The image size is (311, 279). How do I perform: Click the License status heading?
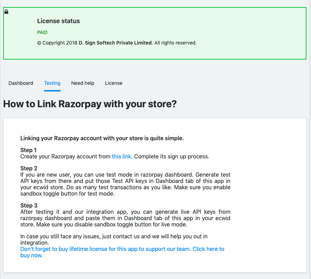[58, 21]
